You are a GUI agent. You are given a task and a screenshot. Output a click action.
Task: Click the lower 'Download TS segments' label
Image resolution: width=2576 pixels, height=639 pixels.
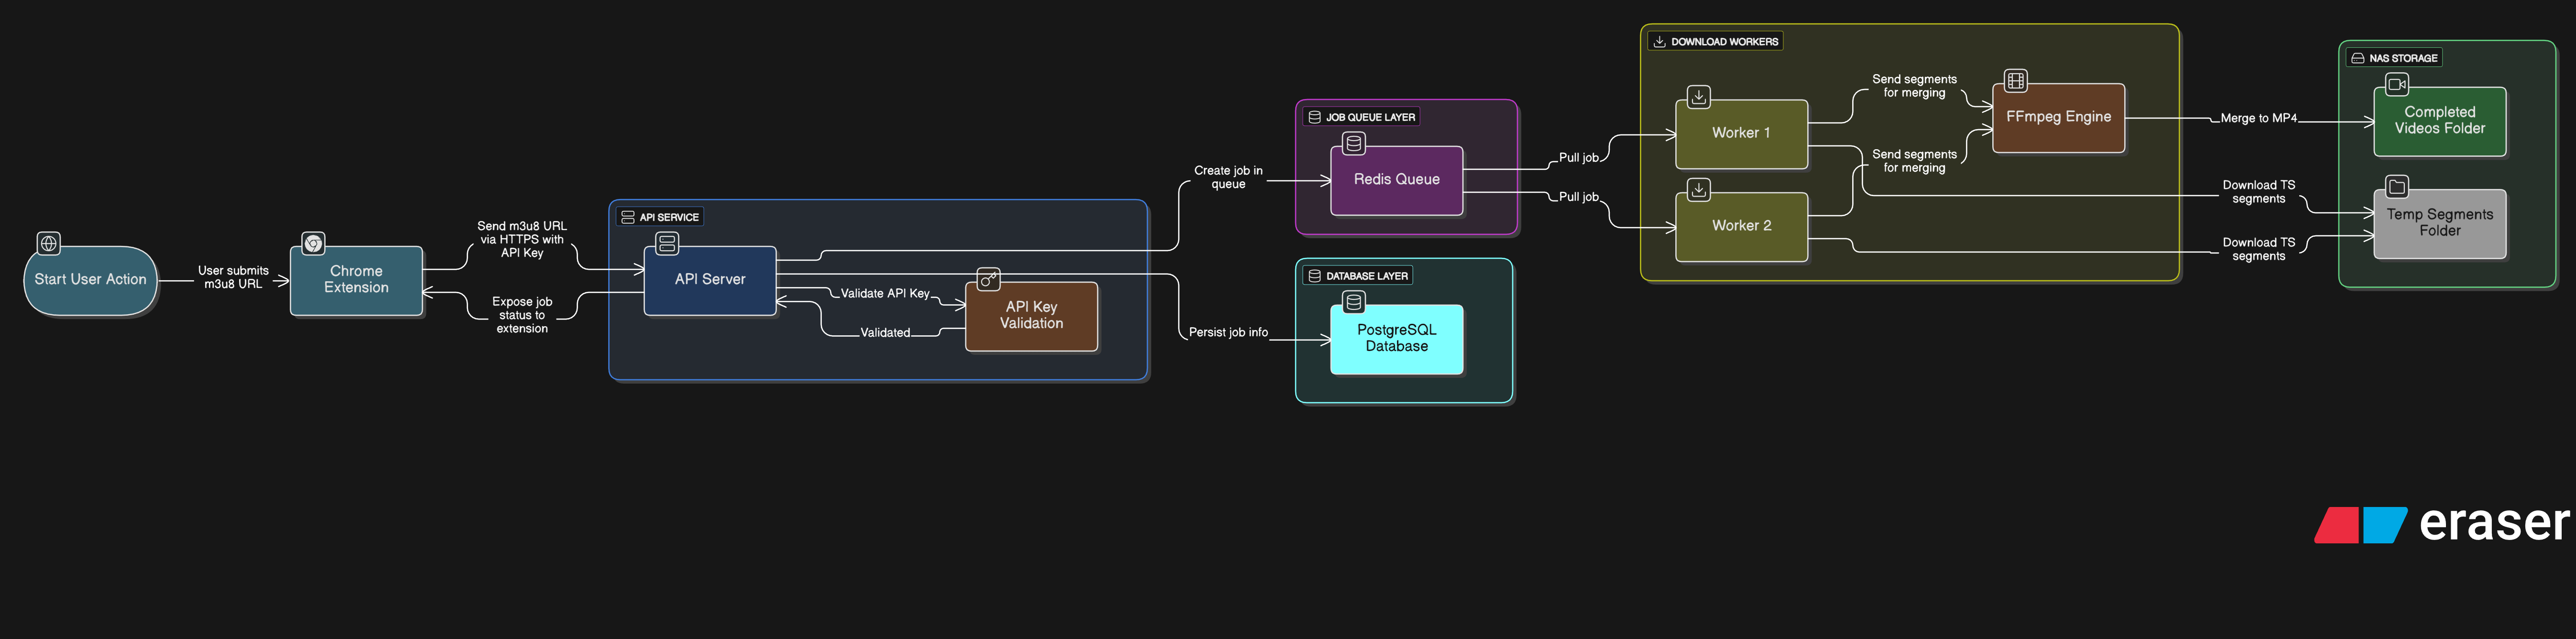[2259, 249]
